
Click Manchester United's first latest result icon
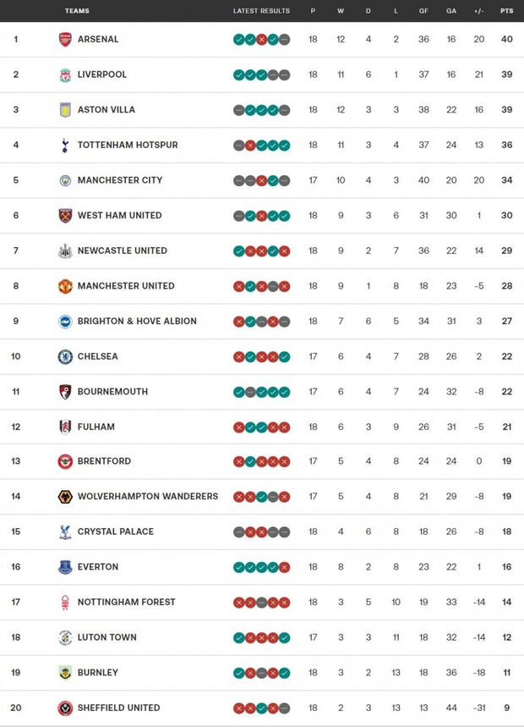point(239,286)
